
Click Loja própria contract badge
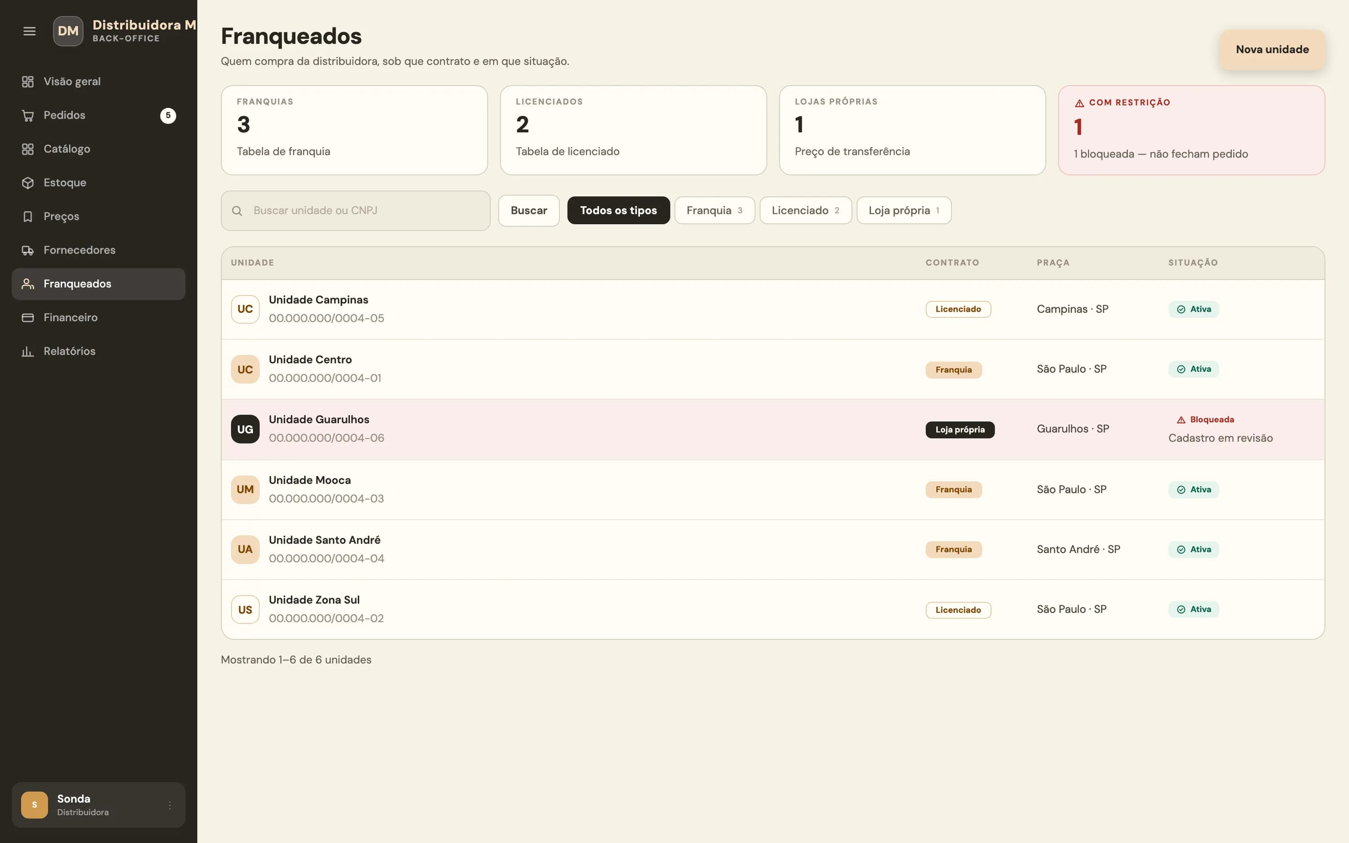[960, 430]
